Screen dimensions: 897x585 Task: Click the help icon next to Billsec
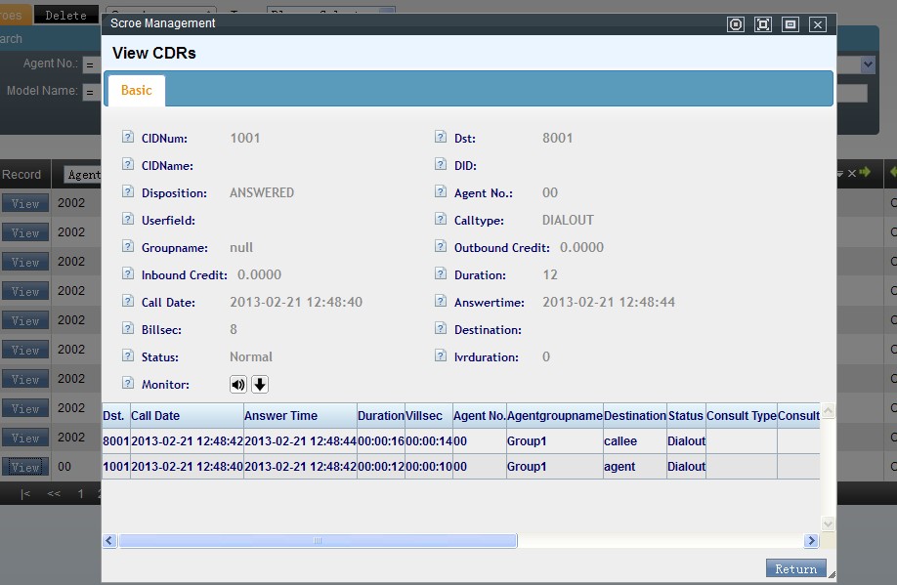[x=127, y=329]
